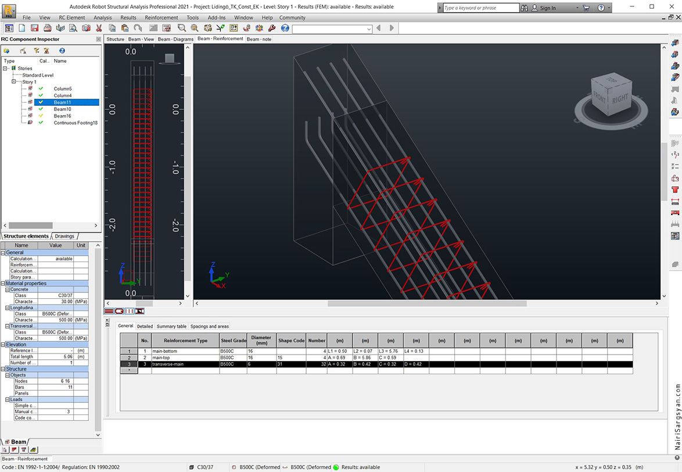Collapse the Loads subsection
The image size is (682, 472).
click(x=8, y=399)
